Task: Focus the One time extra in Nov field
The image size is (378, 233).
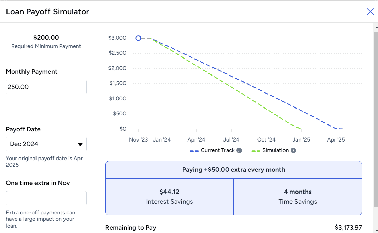Action: 46,198
